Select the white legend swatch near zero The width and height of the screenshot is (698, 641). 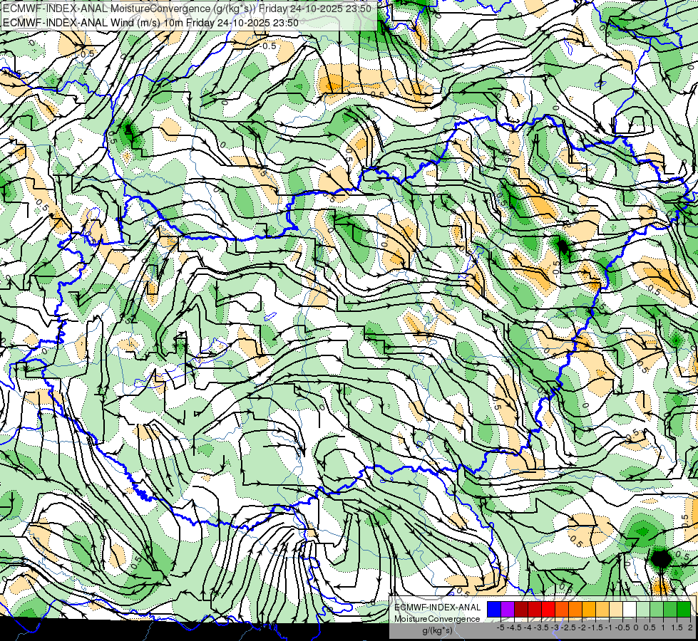click(x=630, y=610)
